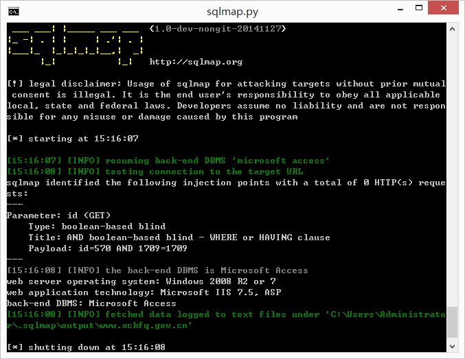Click 'web server operating system' line
The image size is (465, 359).
pyautogui.click(x=141, y=281)
